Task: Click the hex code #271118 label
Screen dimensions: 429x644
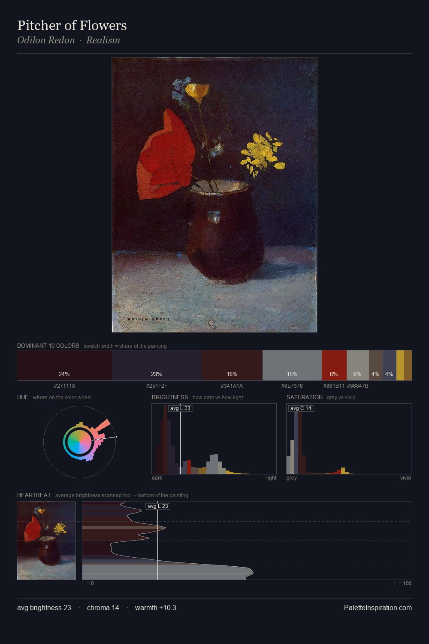Action: coord(64,386)
